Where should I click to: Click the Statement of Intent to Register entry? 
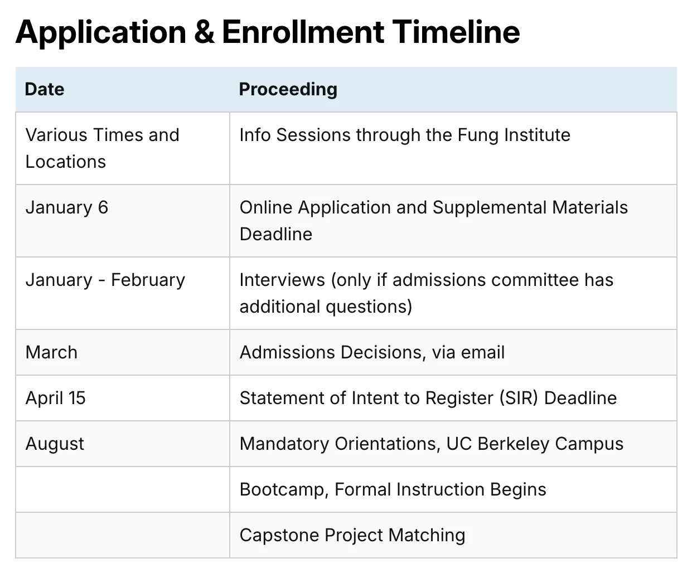click(428, 398)
